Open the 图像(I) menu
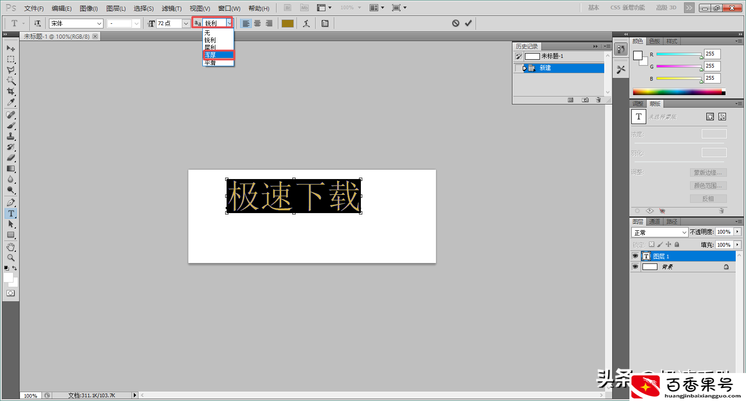This screenshot has height=401, width=746. pyautogui.click(x=89, y=8)
